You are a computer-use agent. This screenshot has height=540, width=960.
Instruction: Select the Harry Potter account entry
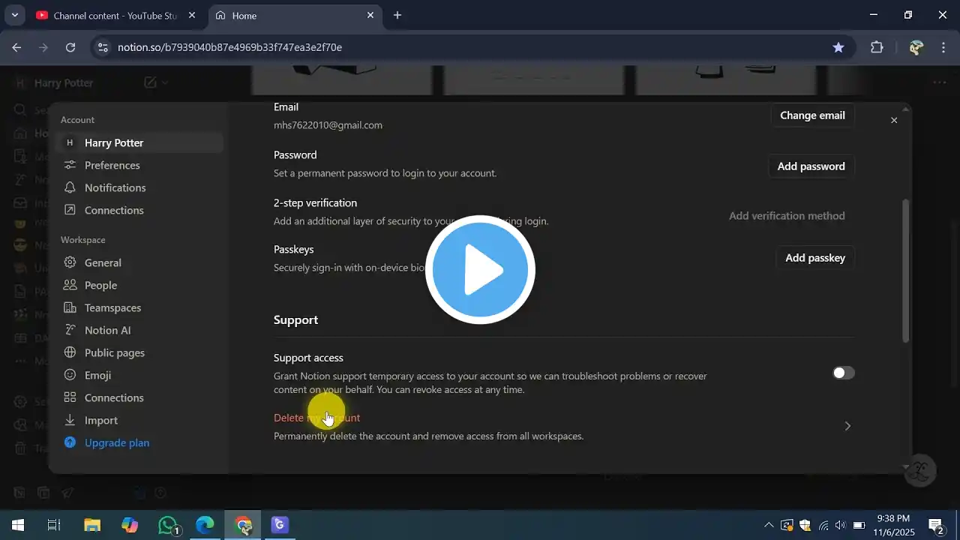[x=139, y=142]
